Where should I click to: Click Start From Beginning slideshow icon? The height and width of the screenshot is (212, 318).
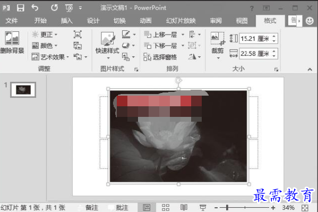(69, 8)
